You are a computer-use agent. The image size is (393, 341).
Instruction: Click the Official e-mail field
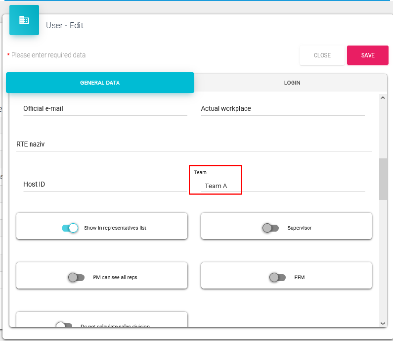105,109
